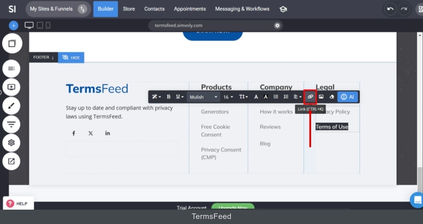Open Messaging & Workflows tab
The width and height of the screenshot is (423, 224).
[x=242, y=9]
